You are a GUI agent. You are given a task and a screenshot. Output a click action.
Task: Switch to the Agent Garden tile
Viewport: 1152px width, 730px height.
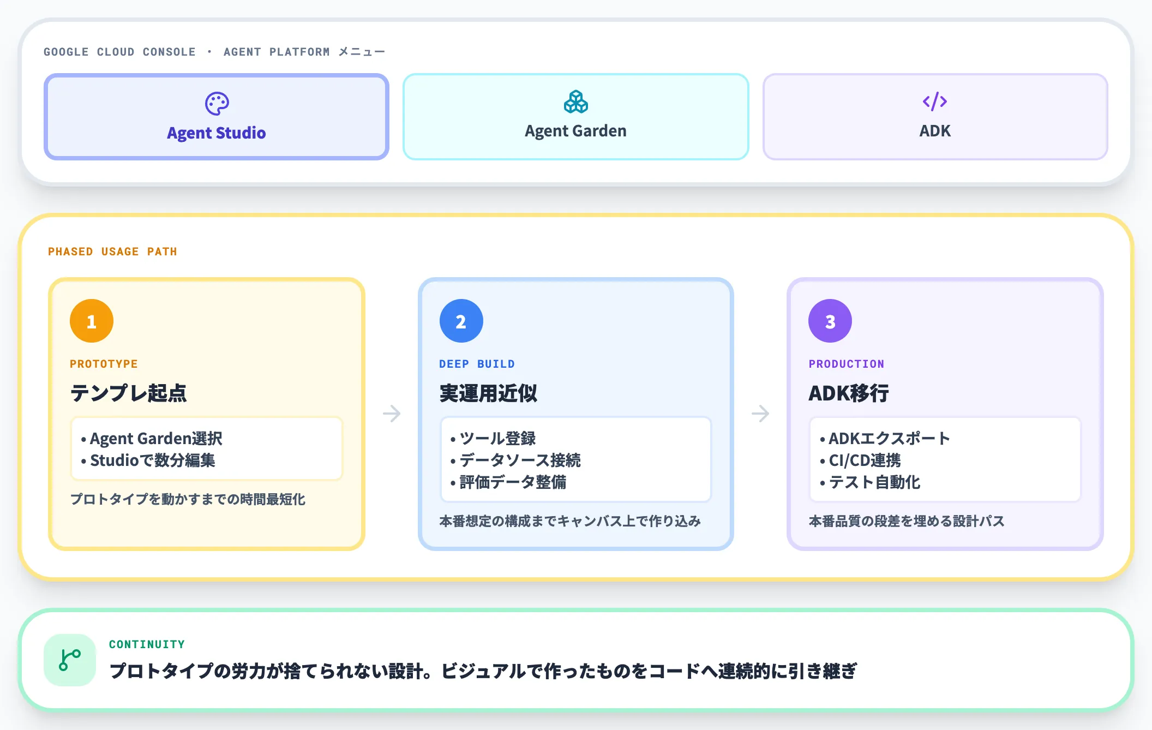tap(576, 117)
